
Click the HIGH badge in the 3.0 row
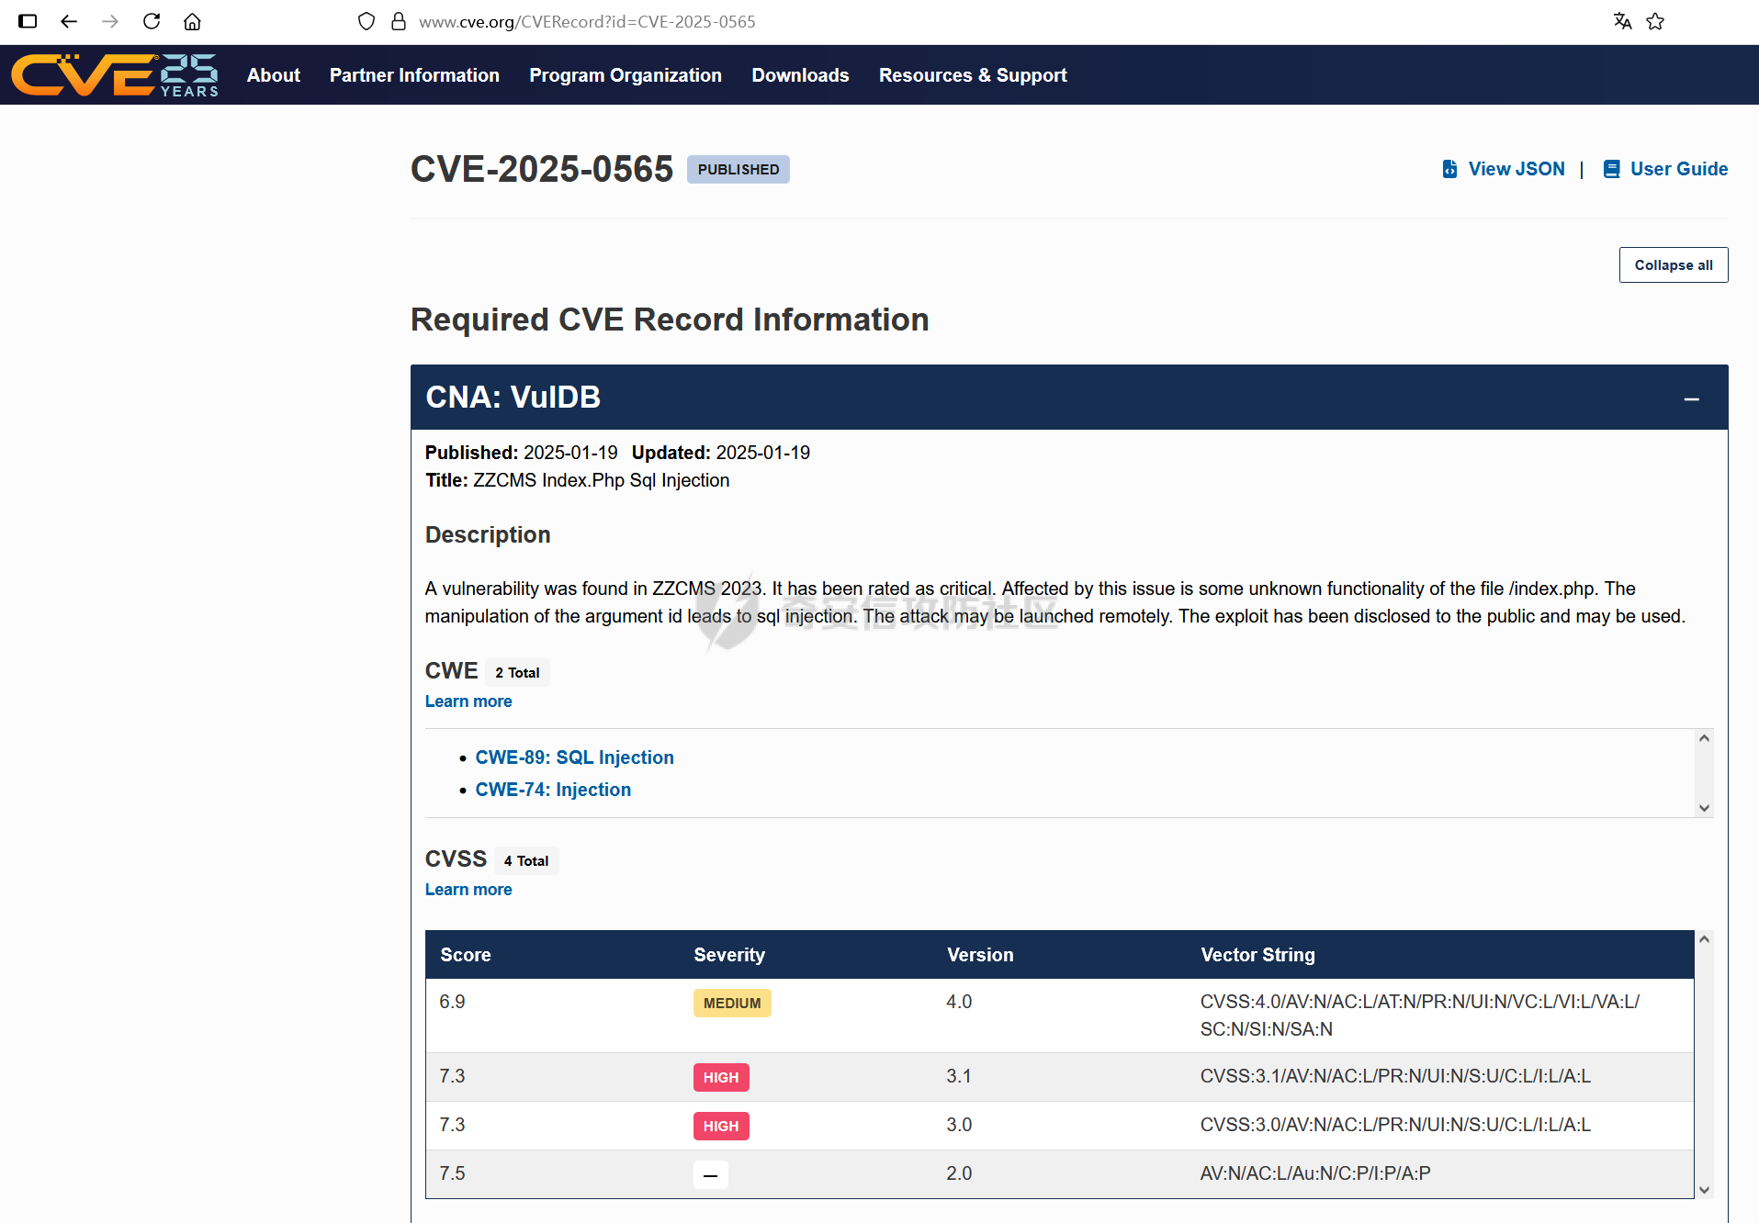point(721,1127)
